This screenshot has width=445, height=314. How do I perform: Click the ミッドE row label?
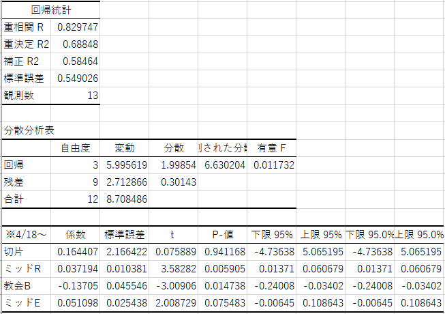click(x=26, y=303)
